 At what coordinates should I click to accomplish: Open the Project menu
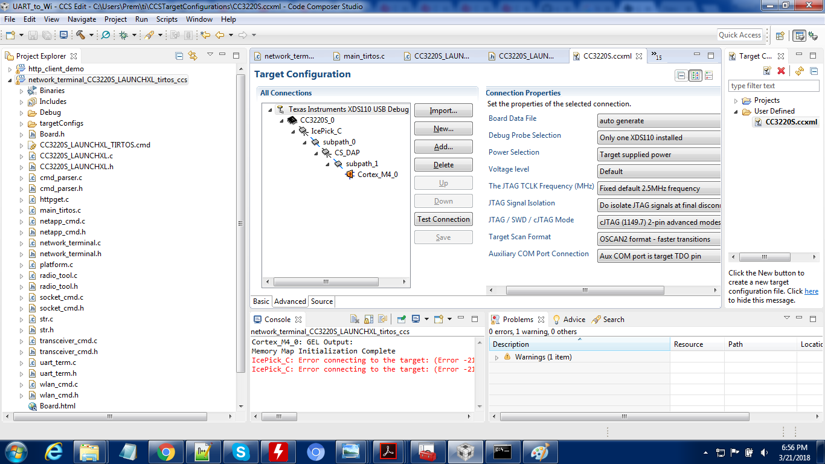coord(115,19)
